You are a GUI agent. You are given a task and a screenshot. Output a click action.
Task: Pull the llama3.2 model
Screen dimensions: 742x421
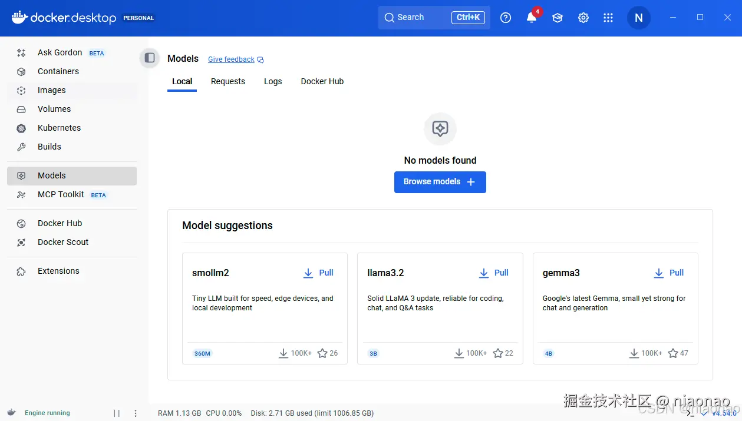click(494, 273)
